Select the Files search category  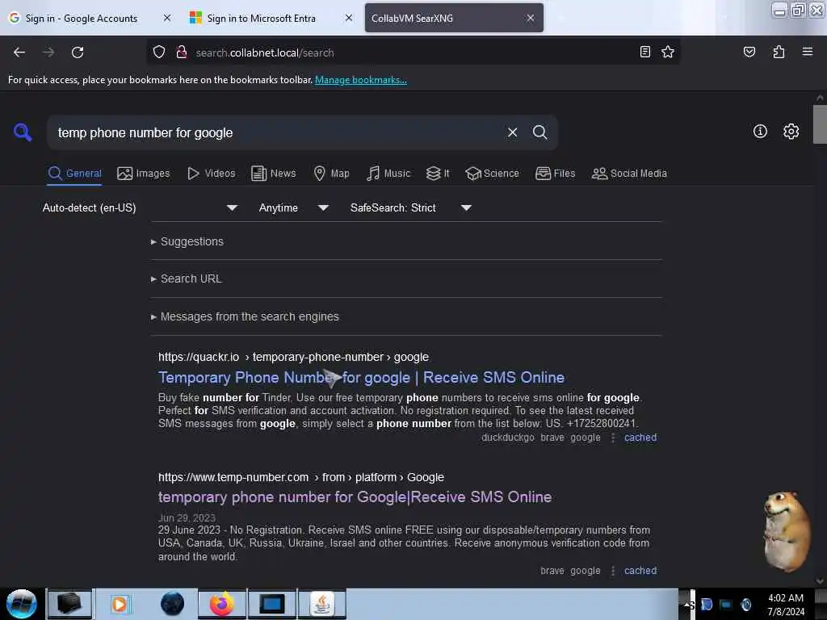click(556, 174)
